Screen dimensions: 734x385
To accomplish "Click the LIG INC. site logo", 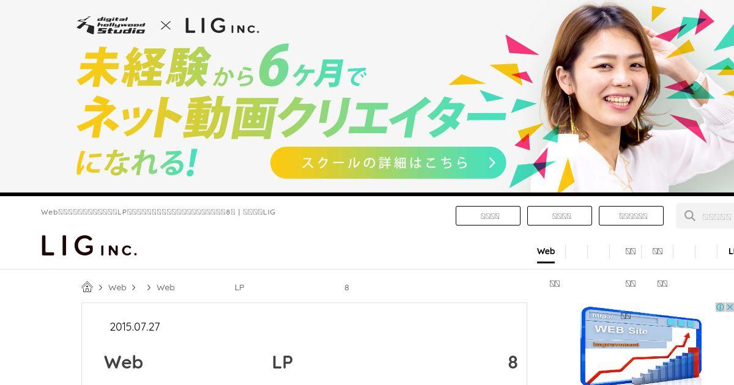I will tap(89, 246).
